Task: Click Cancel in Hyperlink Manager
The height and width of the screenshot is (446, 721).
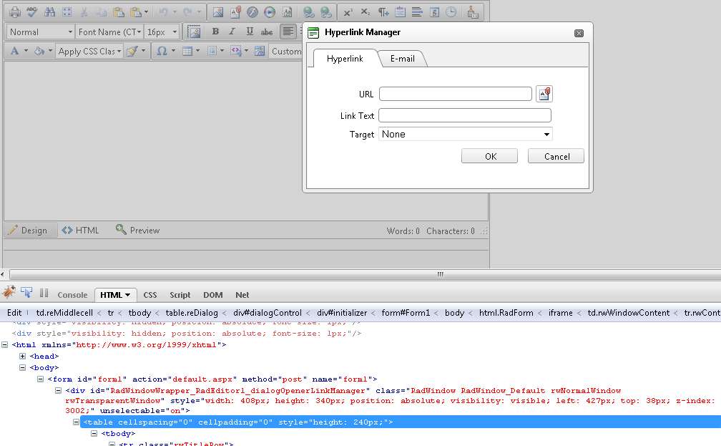Action: (x=556, y=156)
